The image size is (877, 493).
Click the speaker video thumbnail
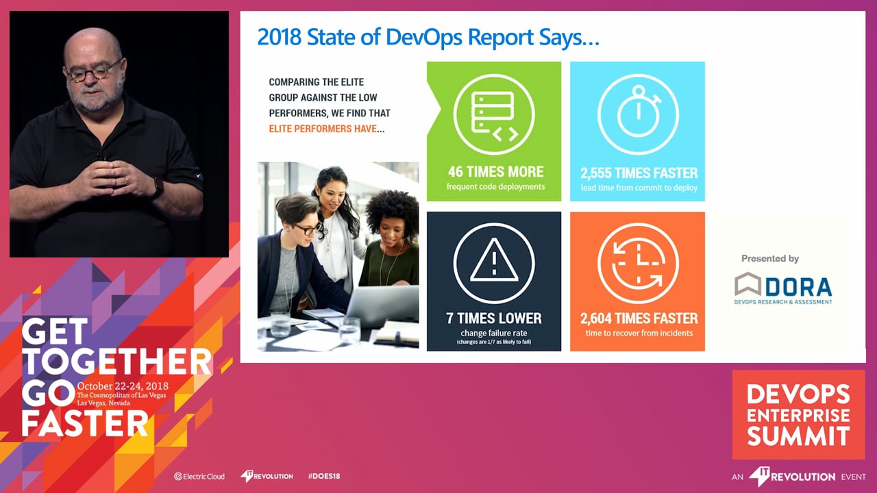119,134
